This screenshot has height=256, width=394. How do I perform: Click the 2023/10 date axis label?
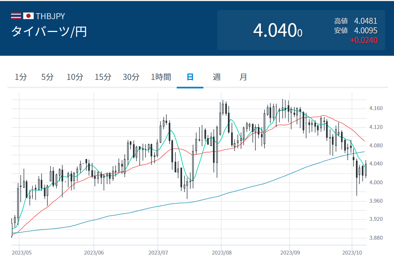pos(352,252)
